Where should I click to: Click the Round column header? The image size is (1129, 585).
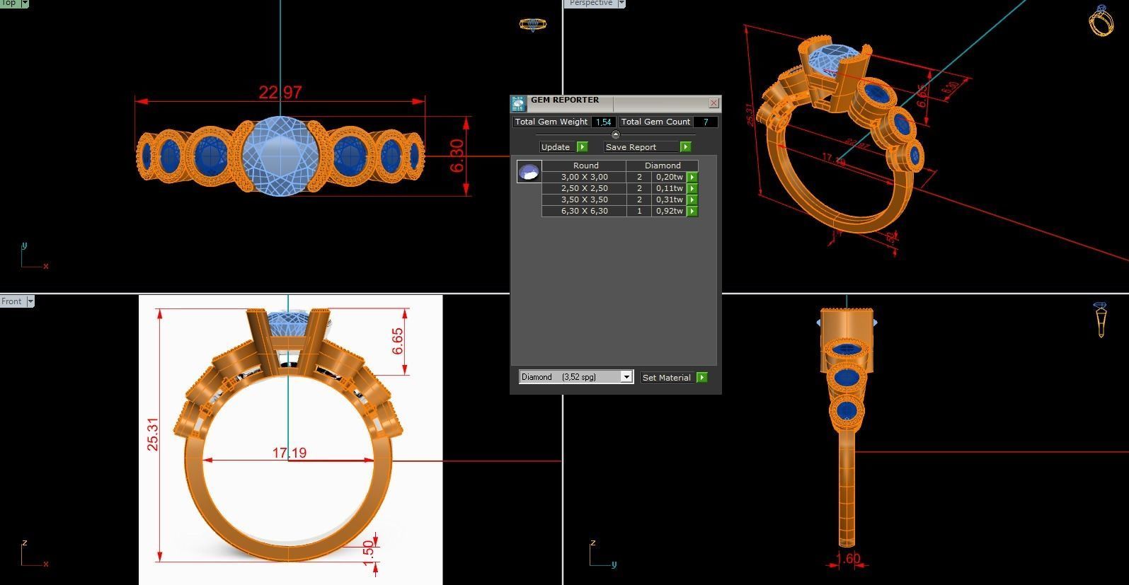click(x=585, y=166)
